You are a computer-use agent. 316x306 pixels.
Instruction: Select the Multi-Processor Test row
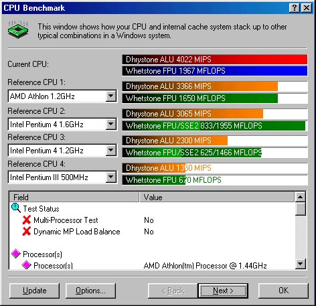pyautogui.click(x=152, y=220)
